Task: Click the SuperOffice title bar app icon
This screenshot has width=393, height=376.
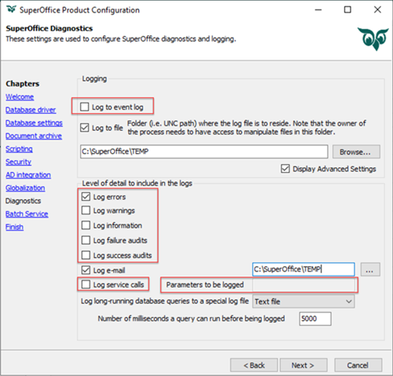Action: [x=12, y=9]
